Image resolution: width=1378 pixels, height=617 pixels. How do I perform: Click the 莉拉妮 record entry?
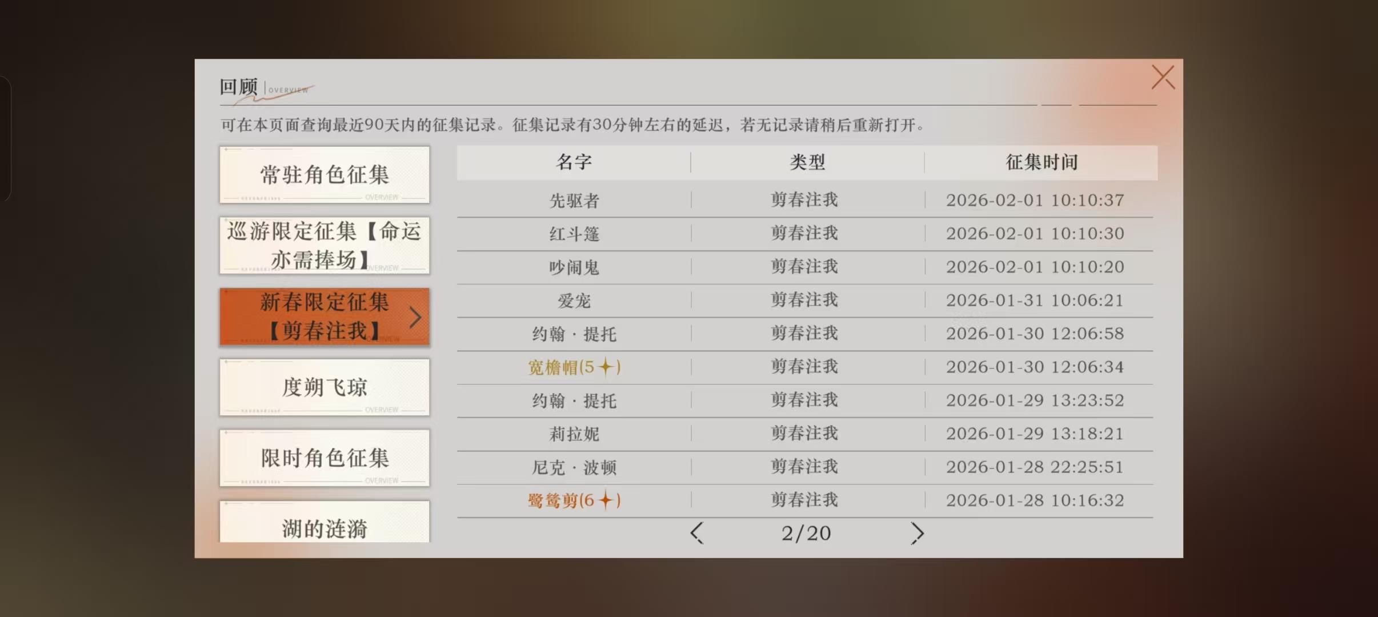point(574,434)
